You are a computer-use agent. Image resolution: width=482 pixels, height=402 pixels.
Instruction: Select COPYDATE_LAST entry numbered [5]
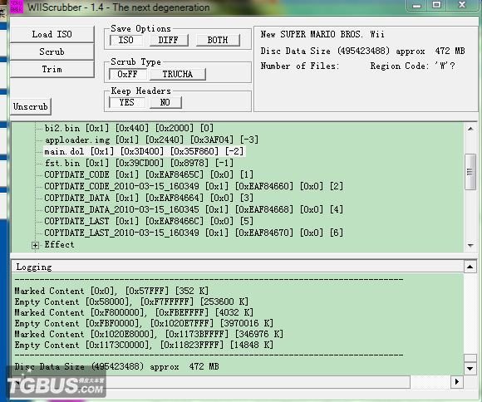tap(149, 221)
